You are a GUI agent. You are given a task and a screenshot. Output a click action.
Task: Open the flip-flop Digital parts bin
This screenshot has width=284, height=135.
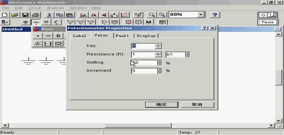[x=114, y=22]
